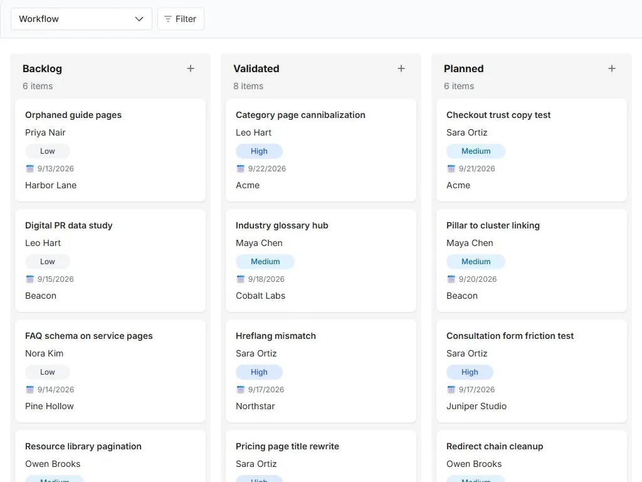Viewport: 642px width, 482px height.
Task: Click client name Juniper Studio
Action: [x=476, y=406]
